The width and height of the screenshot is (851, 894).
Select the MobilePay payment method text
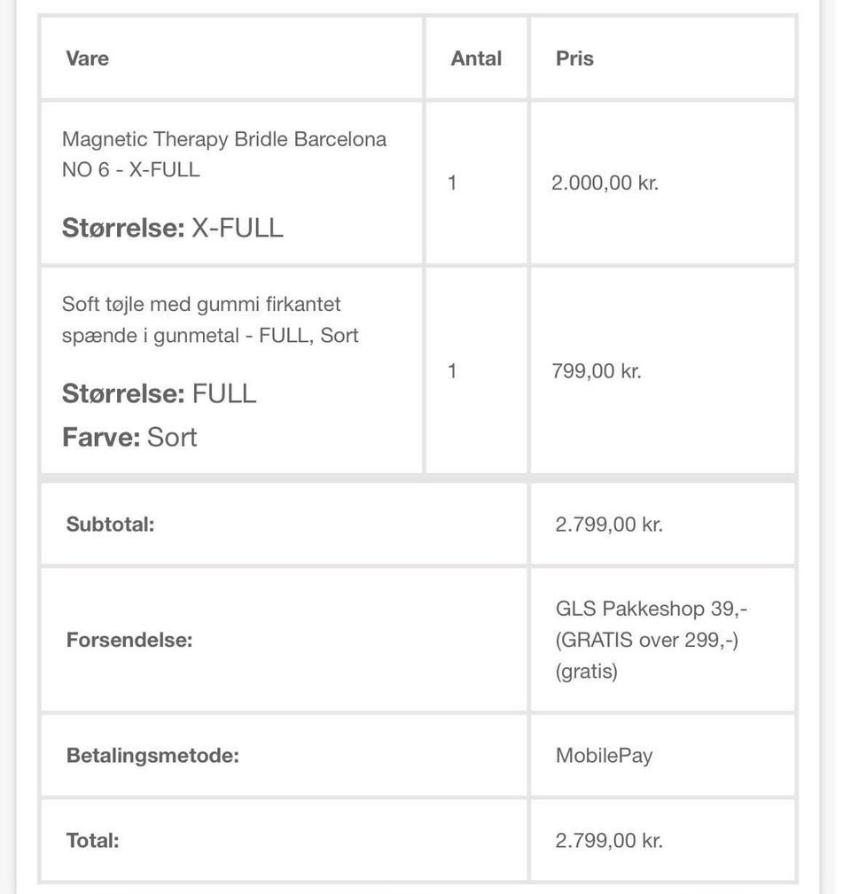point(604,756)
